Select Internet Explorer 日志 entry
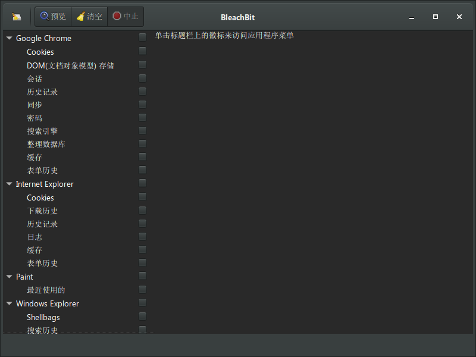 pyautogui.click(x=35, y=237)
